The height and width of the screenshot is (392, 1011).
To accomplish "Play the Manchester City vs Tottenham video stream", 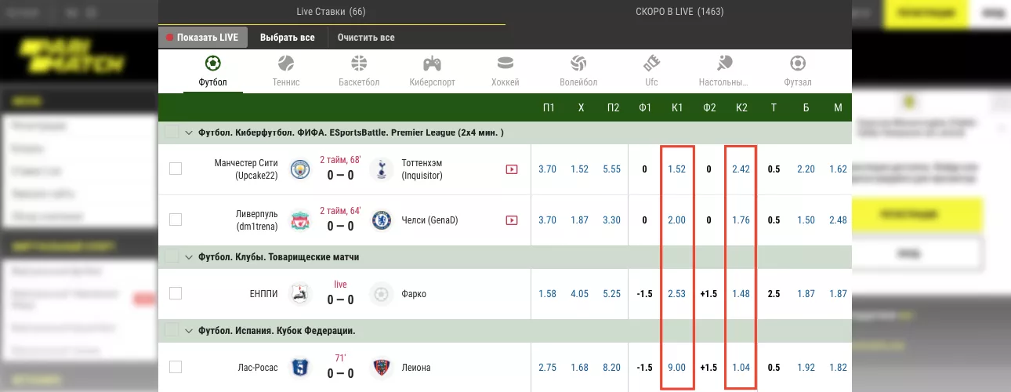I will point(512,169).
